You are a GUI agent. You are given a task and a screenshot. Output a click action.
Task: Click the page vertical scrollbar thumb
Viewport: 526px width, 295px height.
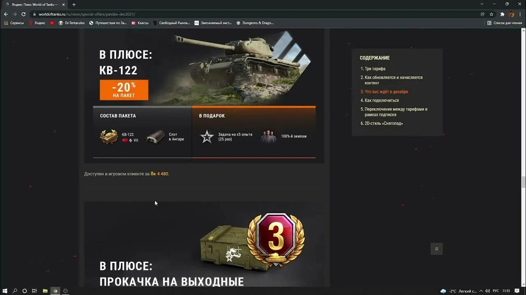[x=524, y=181]
